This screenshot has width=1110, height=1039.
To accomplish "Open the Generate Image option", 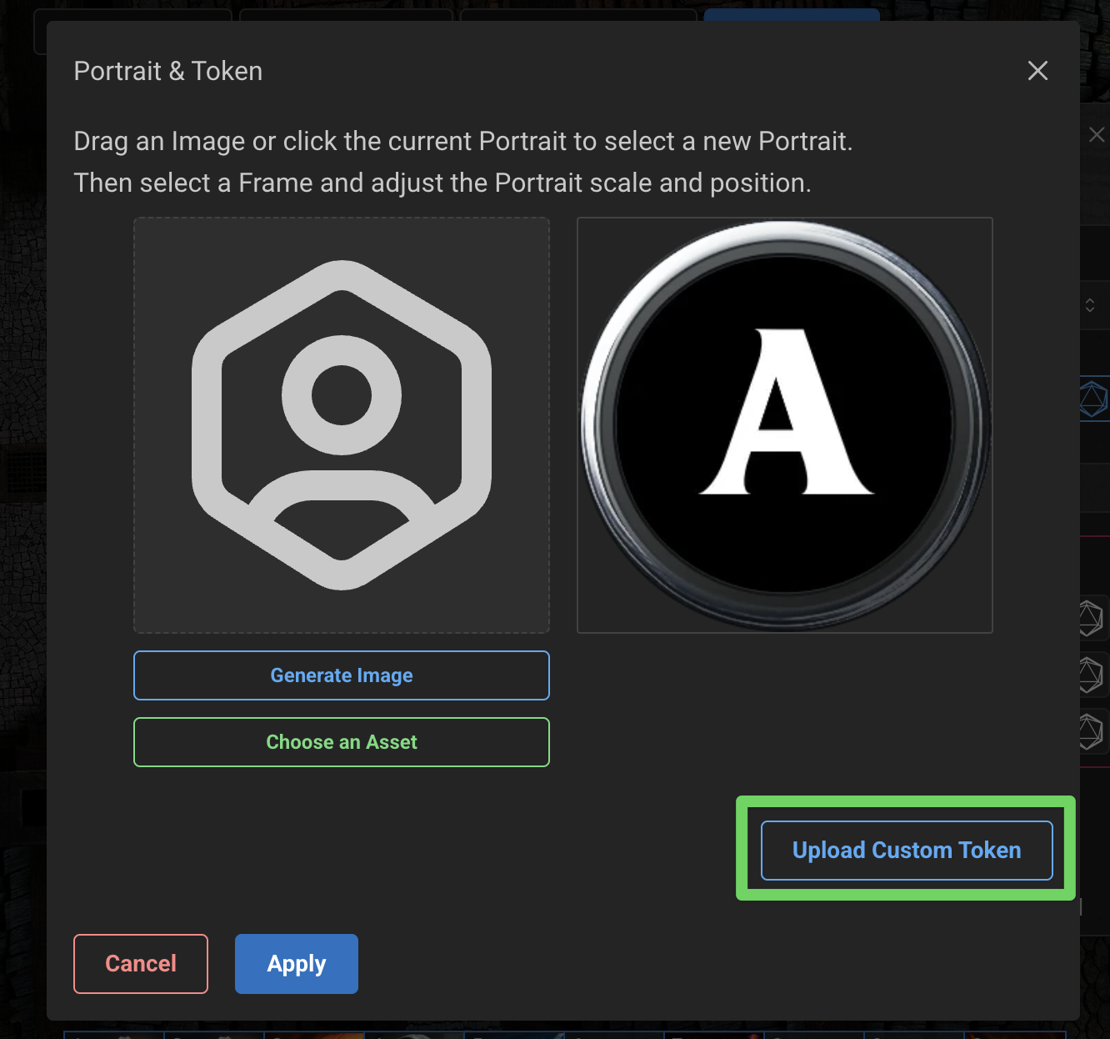I will coord(342,675).
